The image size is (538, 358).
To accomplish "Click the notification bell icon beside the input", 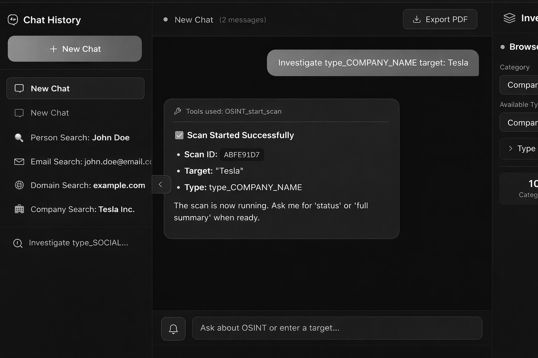I will click(173, 328).
